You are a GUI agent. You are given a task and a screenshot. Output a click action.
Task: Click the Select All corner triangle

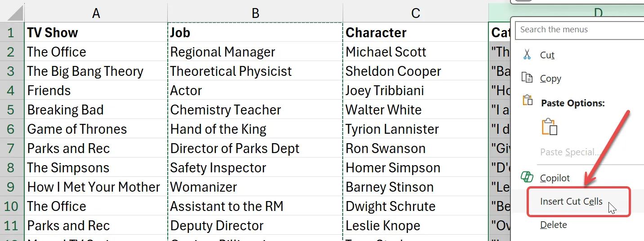pos(15,13)
